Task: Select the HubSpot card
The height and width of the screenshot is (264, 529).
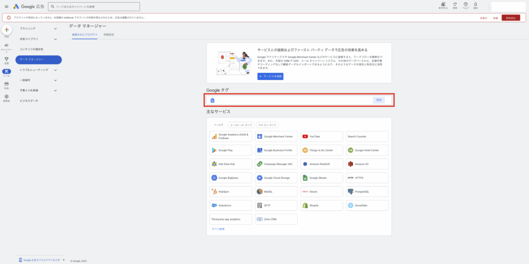Action: point(230,192)
